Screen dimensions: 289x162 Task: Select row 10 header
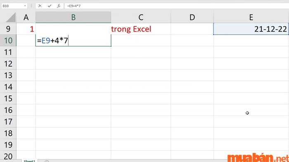[8, 40]
